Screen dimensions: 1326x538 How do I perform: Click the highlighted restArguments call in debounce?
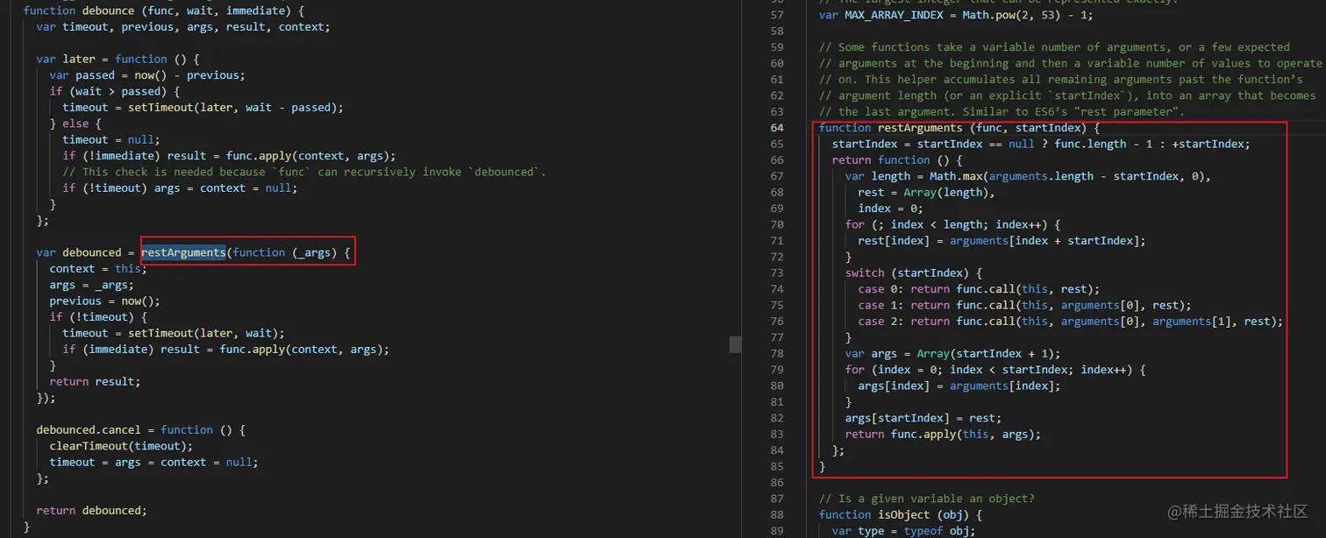183,252
